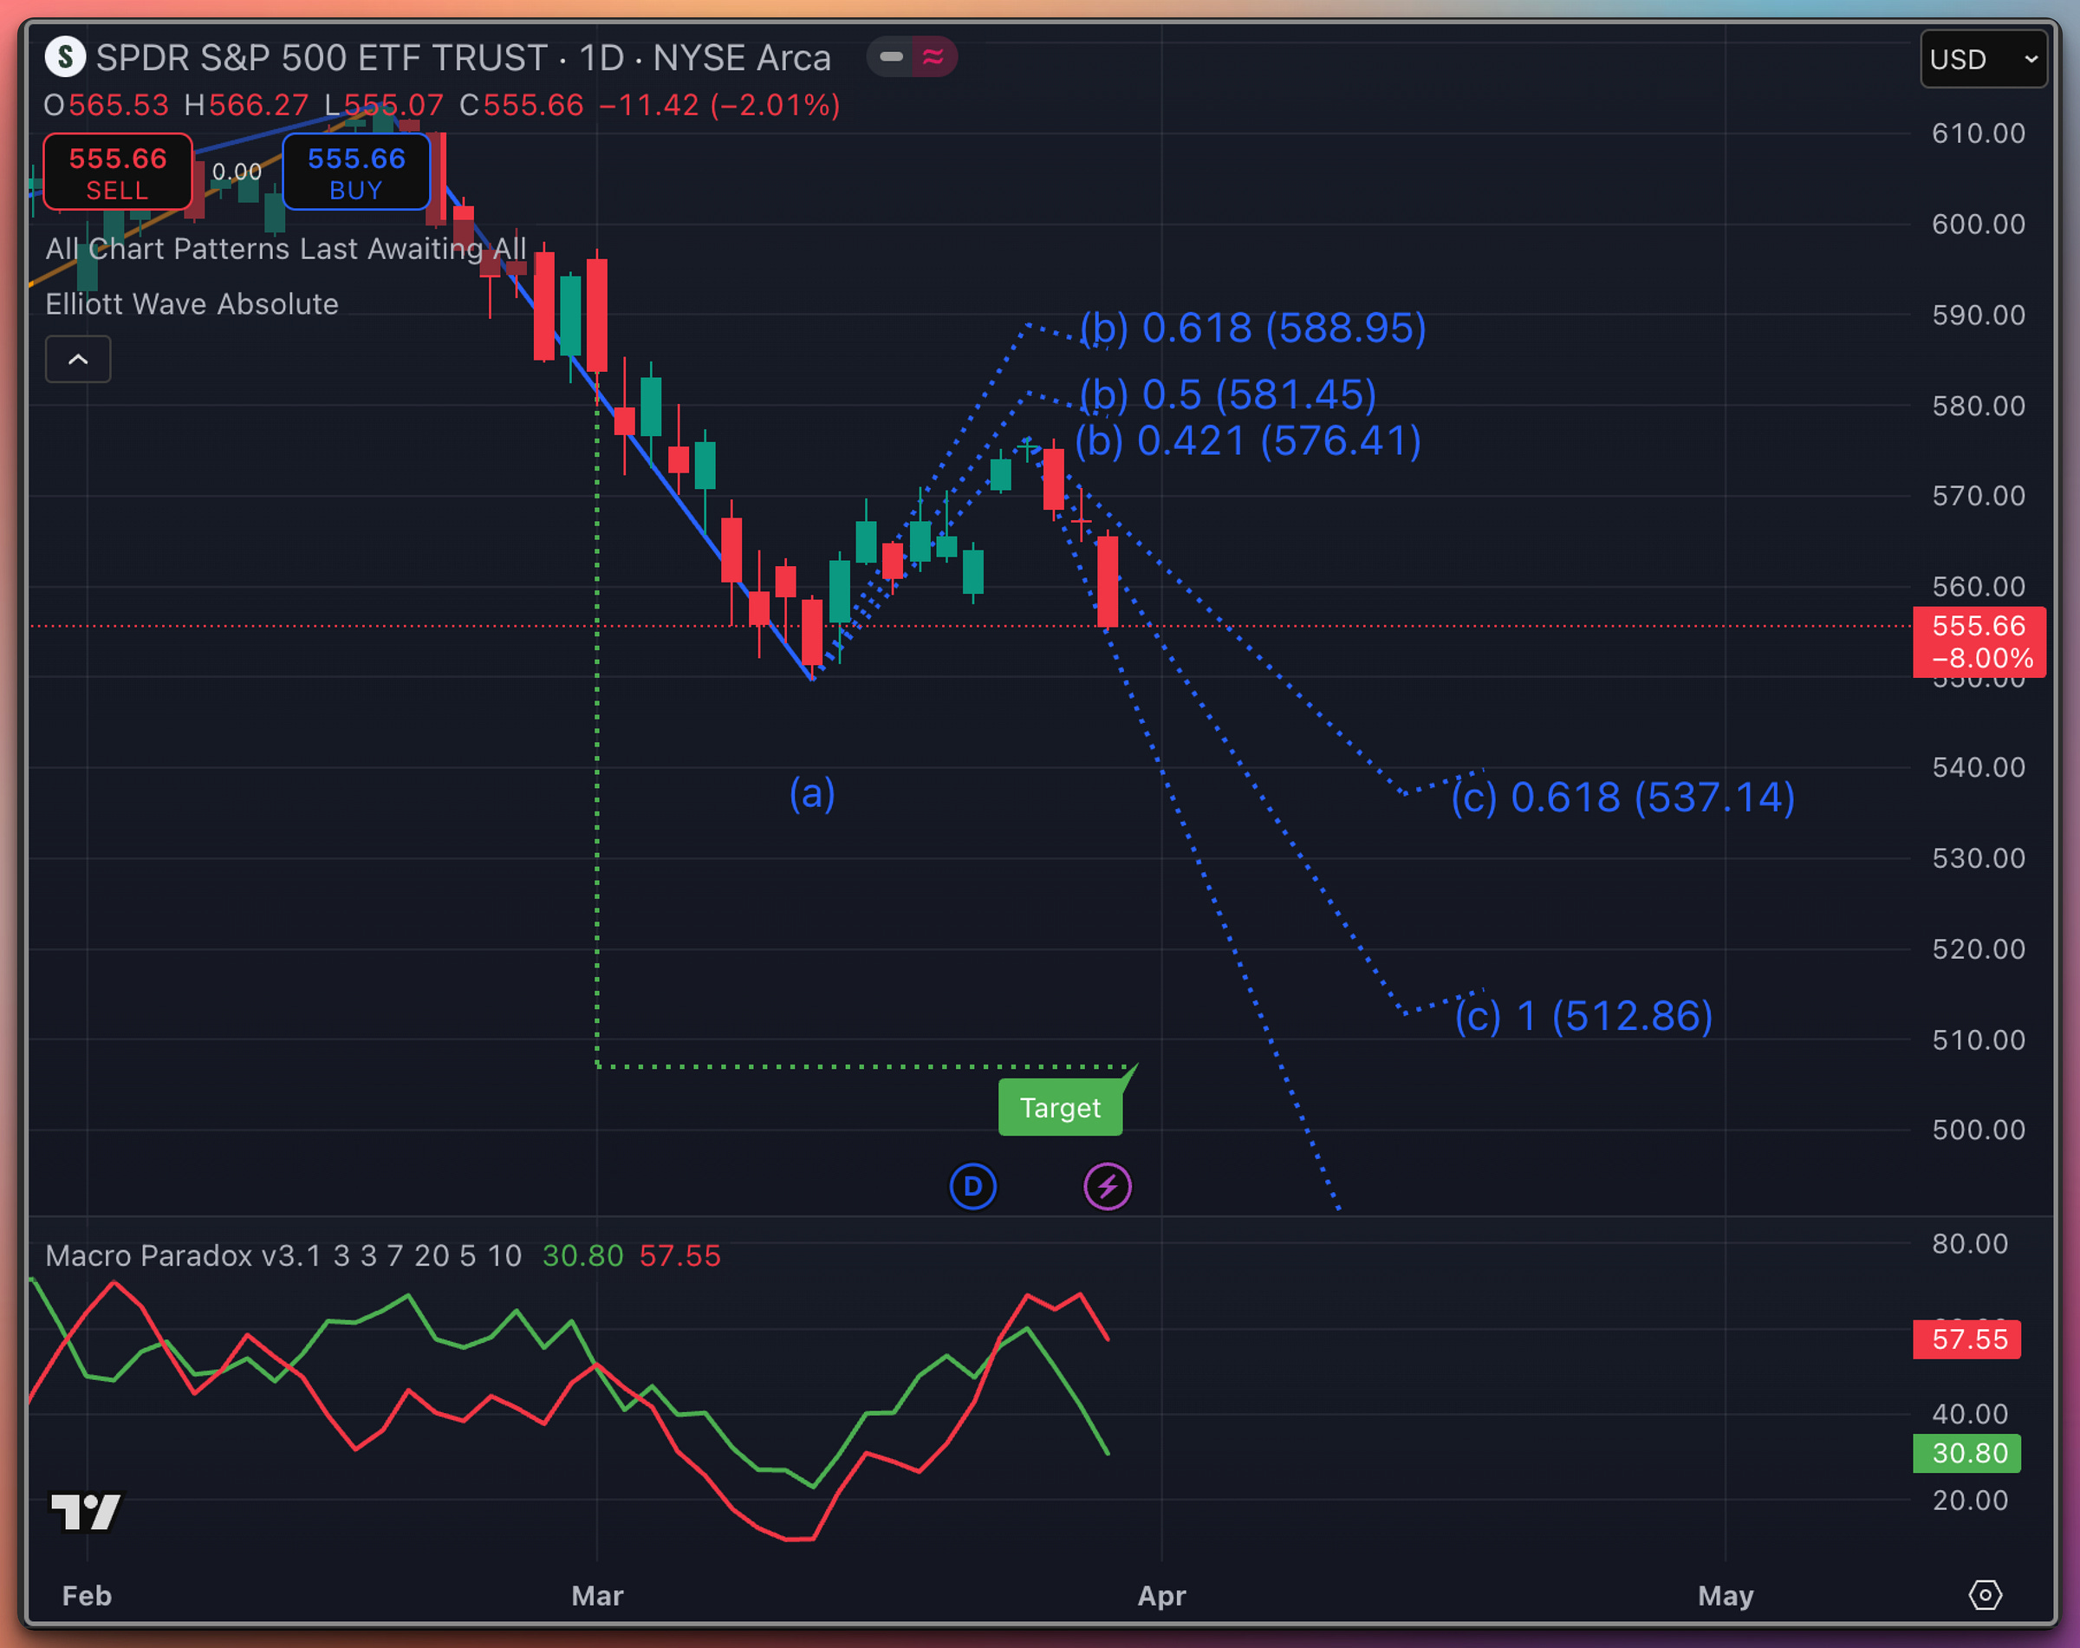Click the red 57.55 indicator value label

(x=1966, y=1339)
